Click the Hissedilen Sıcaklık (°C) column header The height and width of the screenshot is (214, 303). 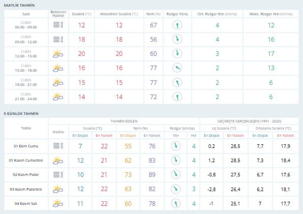[119, 14]
